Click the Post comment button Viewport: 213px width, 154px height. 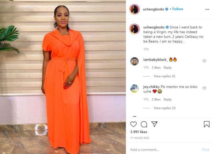(x=206, y=149)
